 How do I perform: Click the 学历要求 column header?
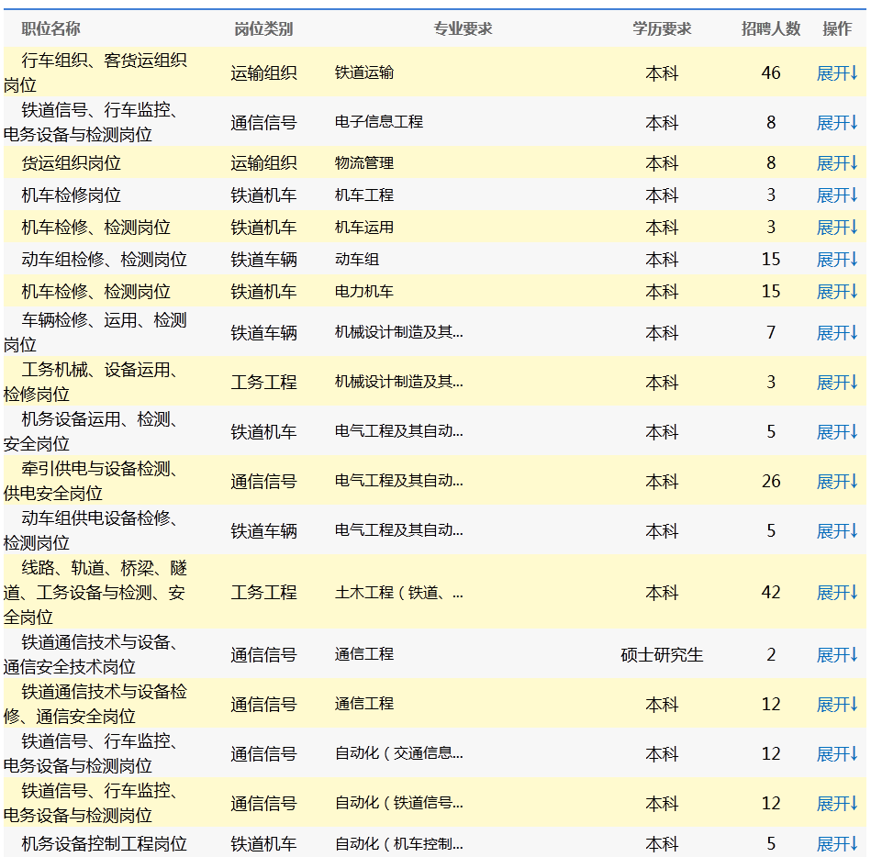pos(662,28)
